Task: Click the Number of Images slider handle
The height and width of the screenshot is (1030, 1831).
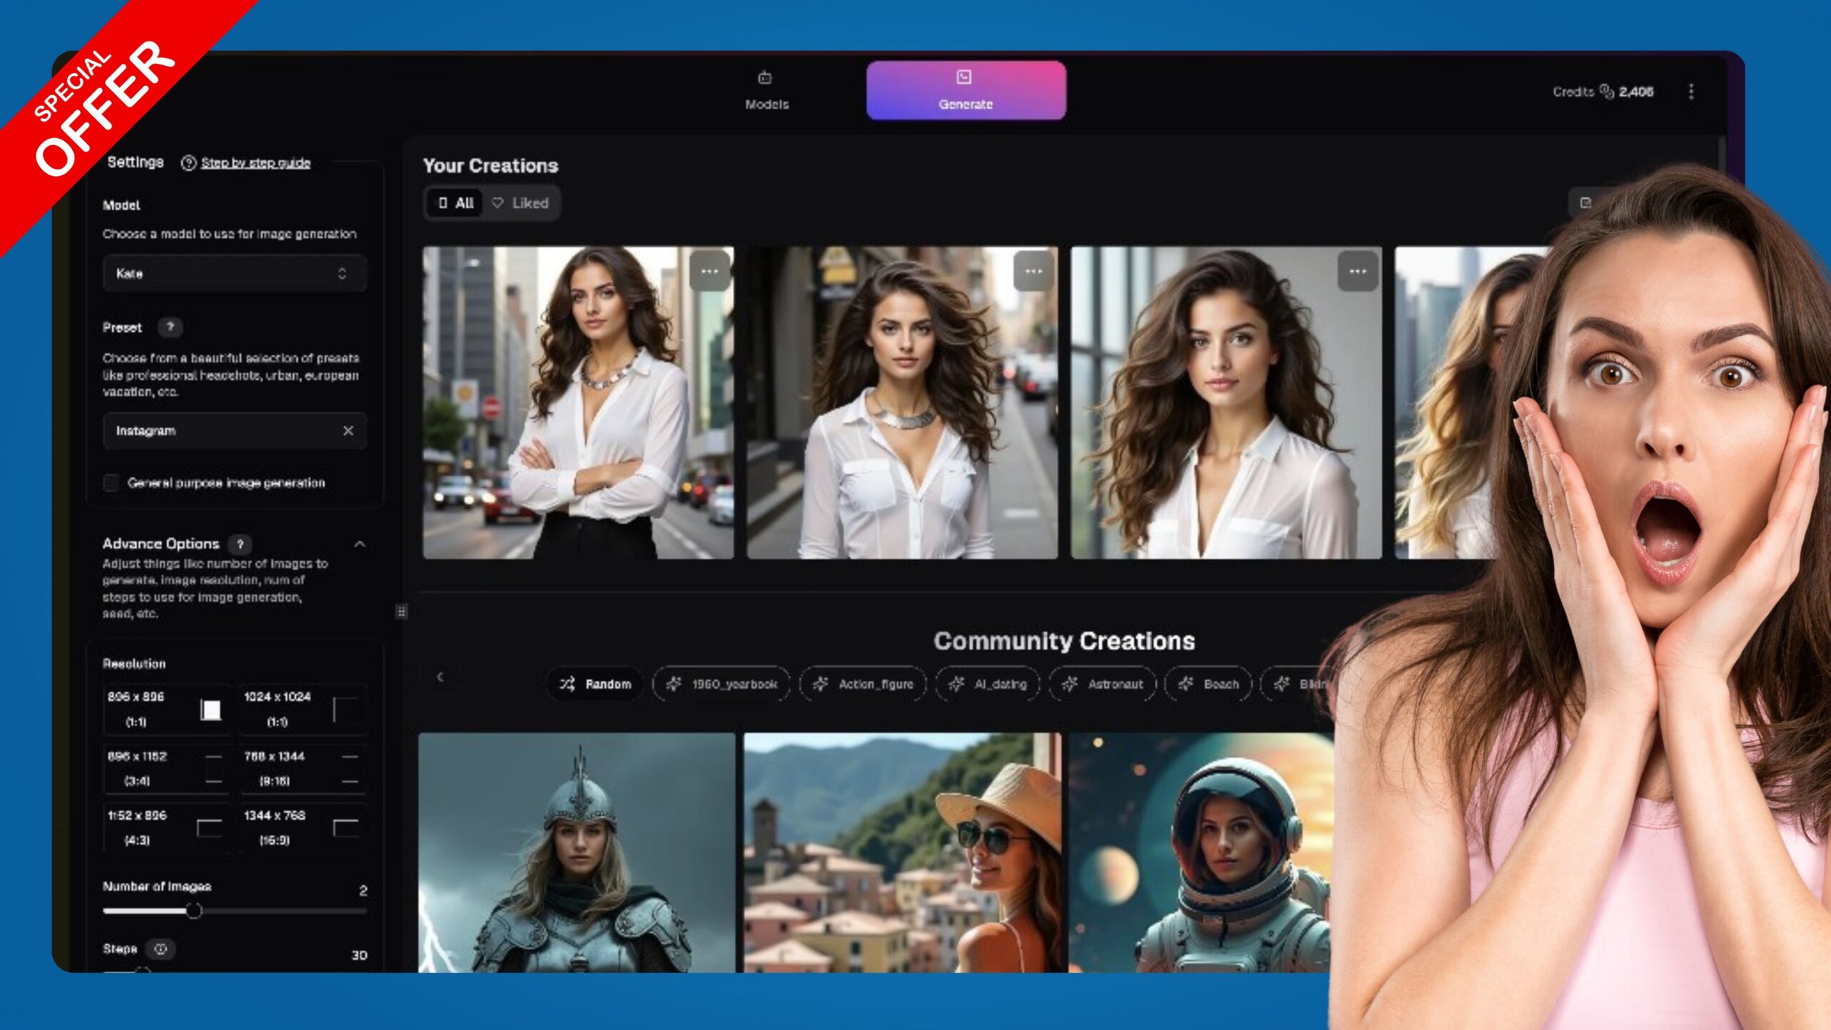Action: click(194, 911)
